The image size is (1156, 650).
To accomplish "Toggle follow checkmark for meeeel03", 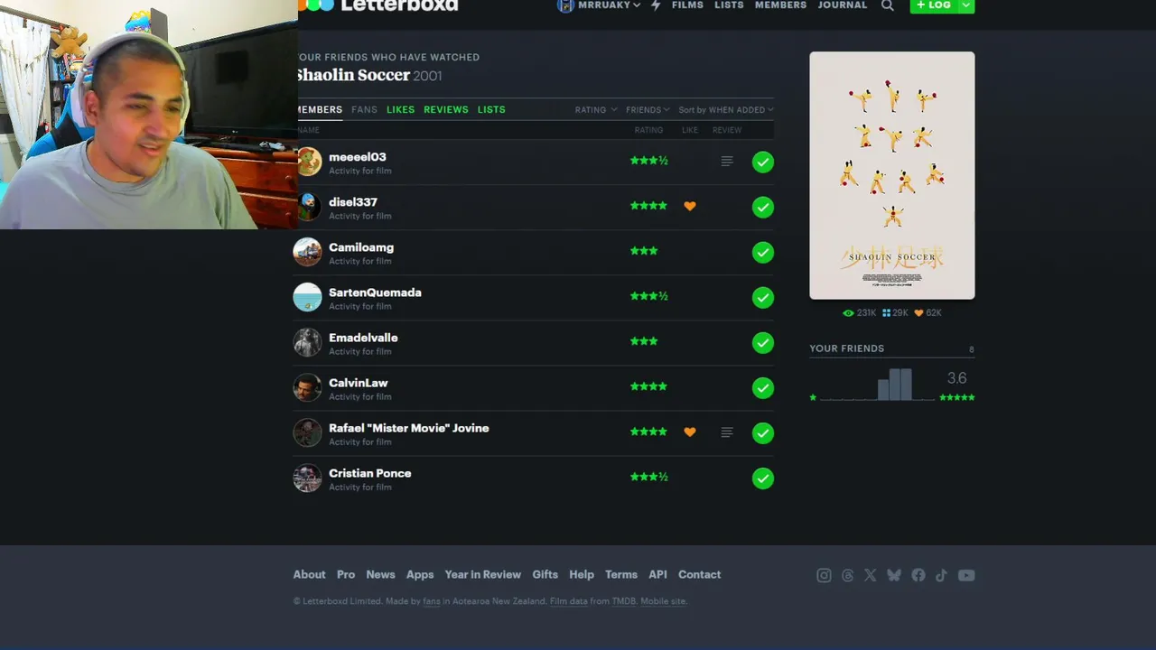I will [763, 162].
